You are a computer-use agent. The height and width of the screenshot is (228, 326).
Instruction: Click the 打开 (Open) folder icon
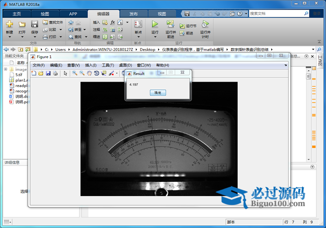pyautogui.click(x=22, y=24)
